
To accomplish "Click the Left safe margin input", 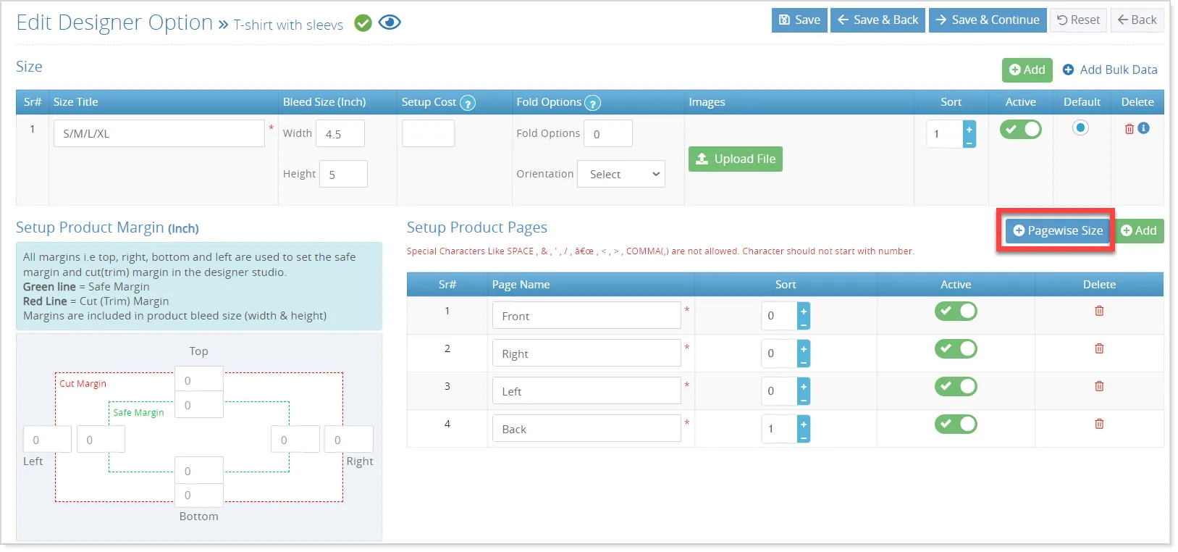I will [x=101, y=440].
